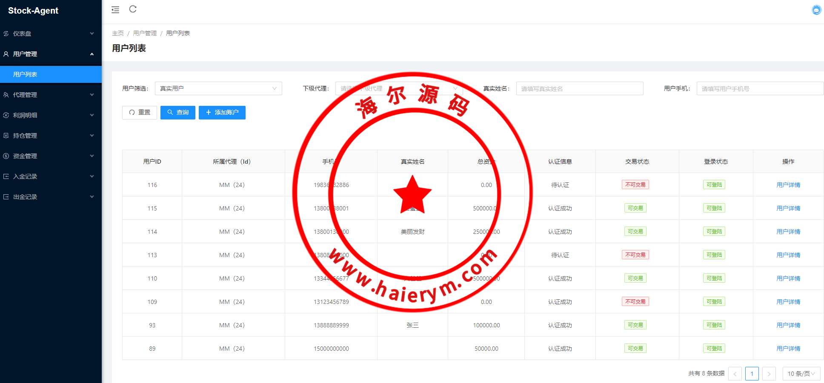The height and width of the screenshot is (383, 824).
Task: Open the 10 条/页 page size selector
Action: coord(801,374)
